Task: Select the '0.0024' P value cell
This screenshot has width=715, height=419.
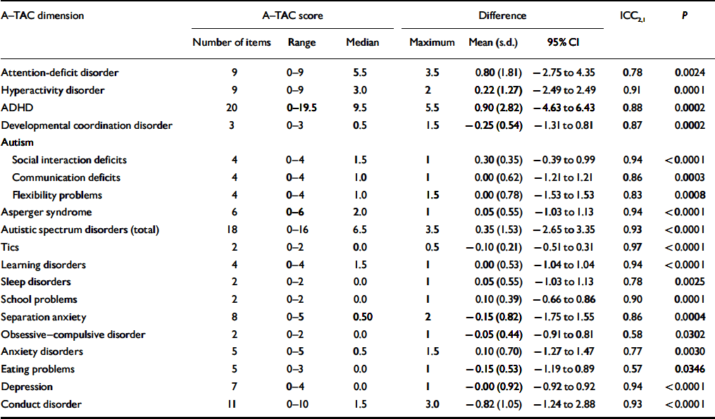Action: 689,73
